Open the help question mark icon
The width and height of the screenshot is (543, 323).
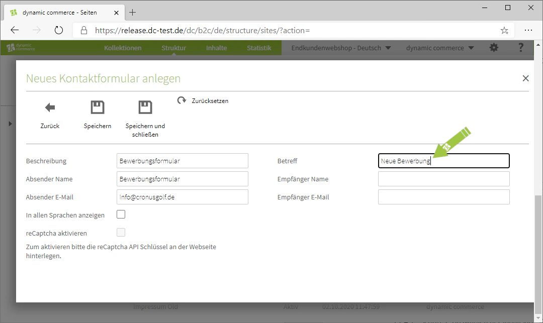(520, 48)
